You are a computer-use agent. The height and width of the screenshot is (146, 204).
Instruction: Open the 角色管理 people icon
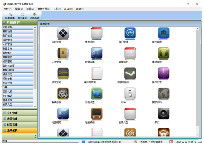click(164, 33)
